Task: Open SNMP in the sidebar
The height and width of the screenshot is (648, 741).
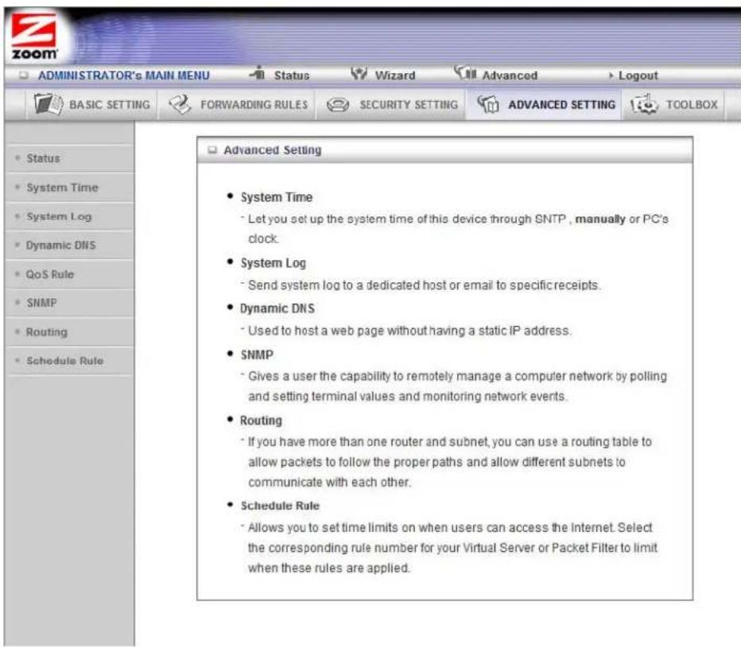Action: pyautogui.click(x=41, y=303)
